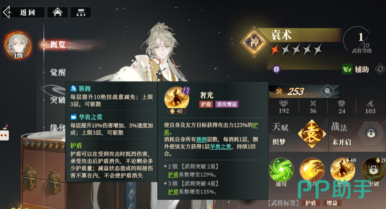Go back with the 返回 button
This screenshot has width=386, height=209.
pos(23,12)
